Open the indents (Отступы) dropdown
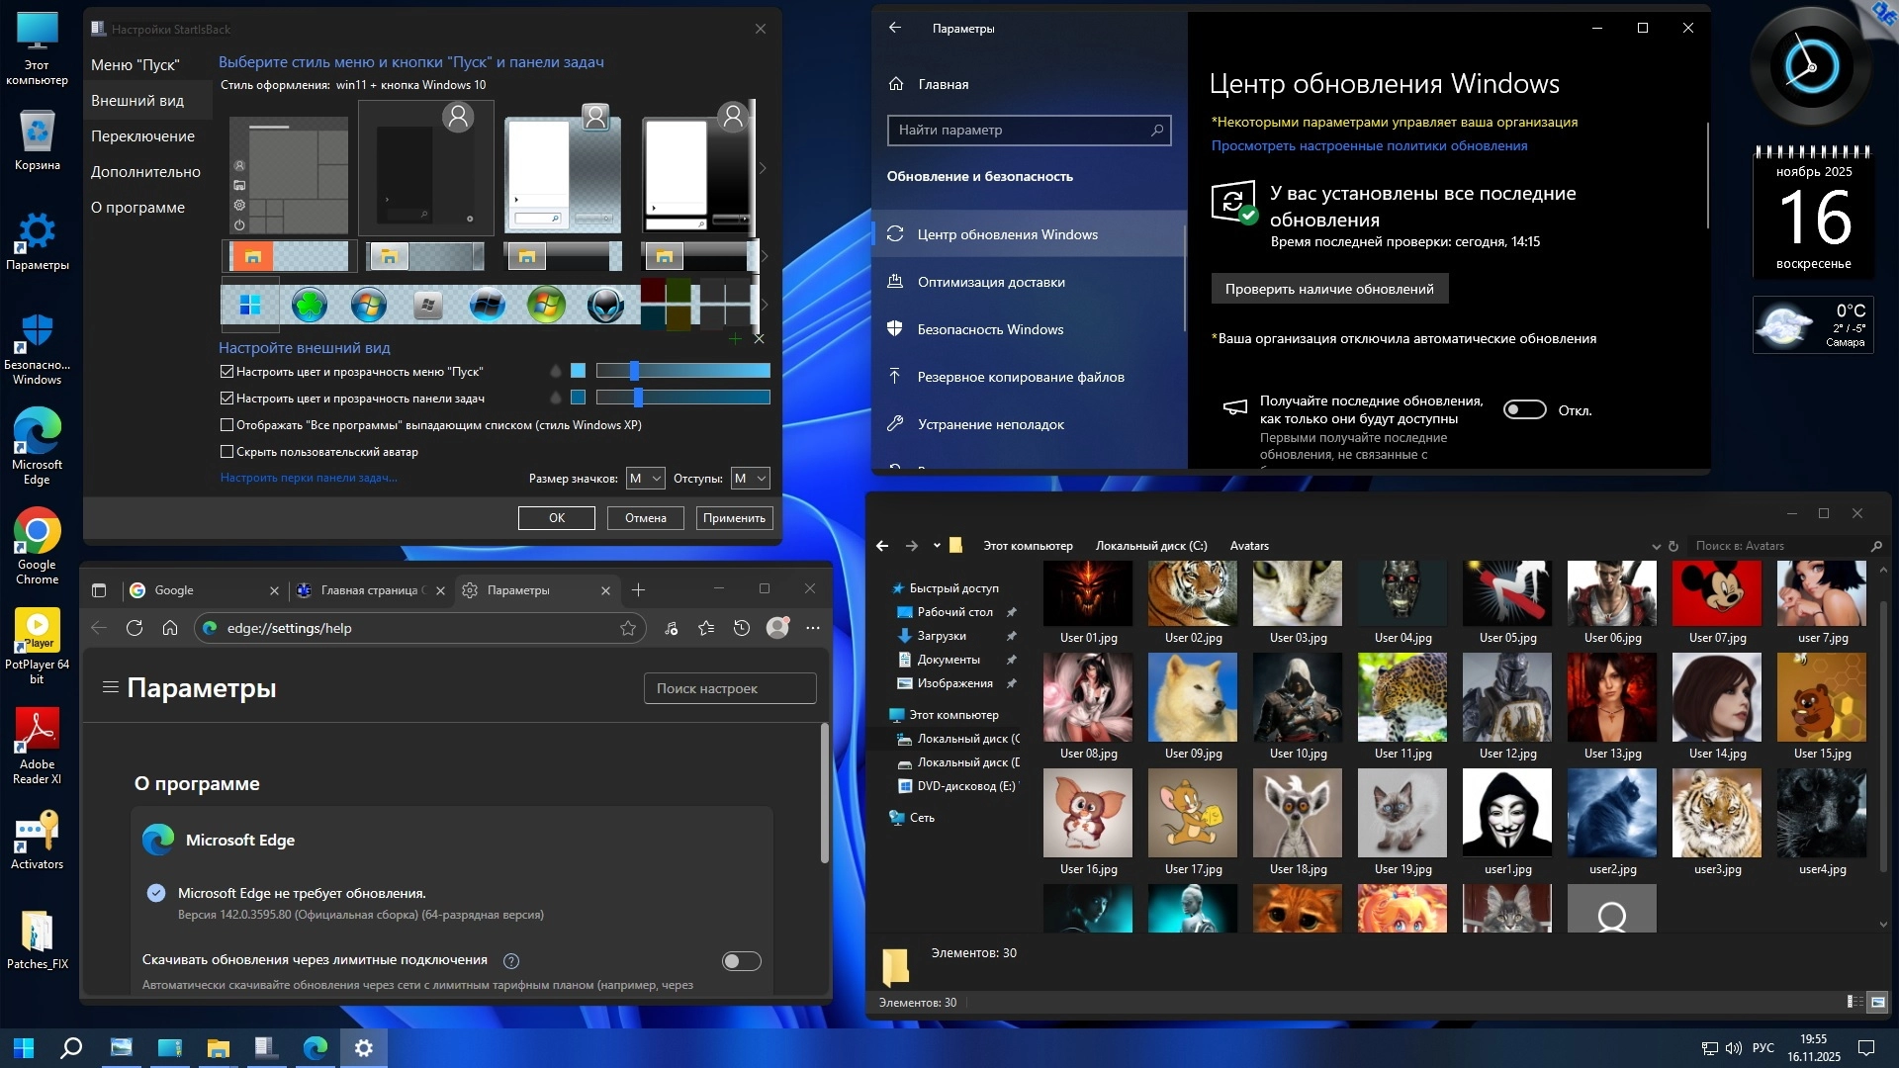Screen dimensions: 1899x1068 pyautogui.click(x=750, y=479)
